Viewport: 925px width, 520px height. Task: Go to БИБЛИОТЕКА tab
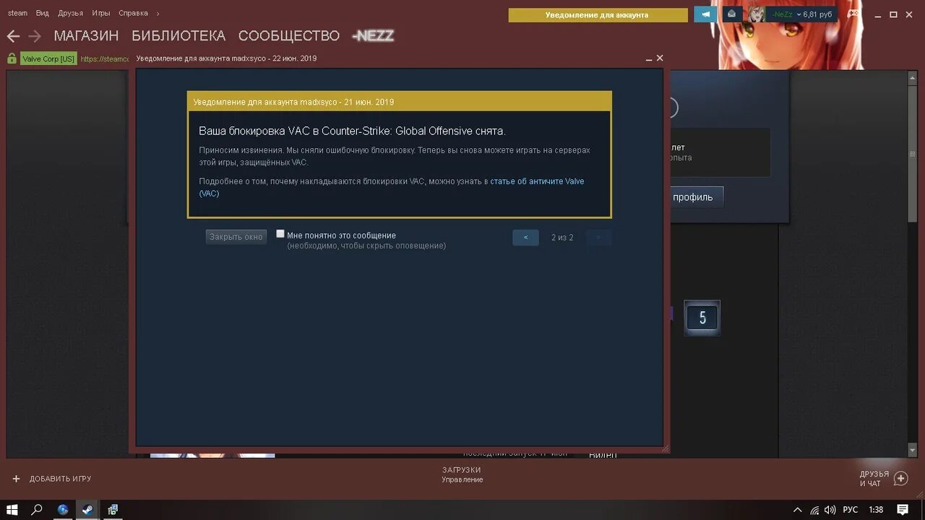coord(178,35)
